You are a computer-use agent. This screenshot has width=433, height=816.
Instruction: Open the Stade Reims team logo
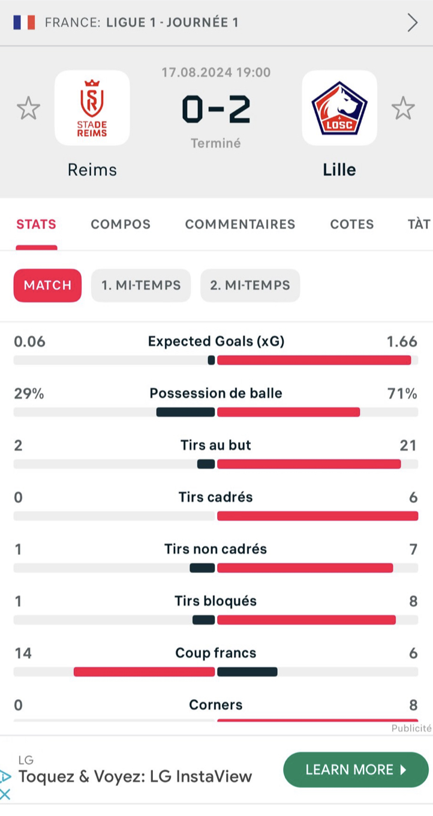(x=92, y=108)
